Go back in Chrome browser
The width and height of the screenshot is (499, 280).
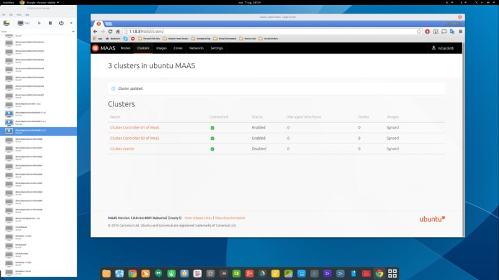tap(95, 32)
